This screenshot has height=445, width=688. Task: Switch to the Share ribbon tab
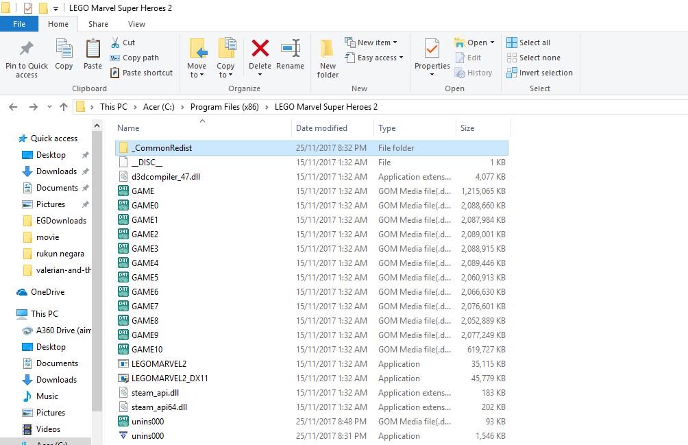(x=98, y=24)
